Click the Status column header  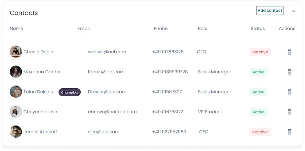(258, 28)
